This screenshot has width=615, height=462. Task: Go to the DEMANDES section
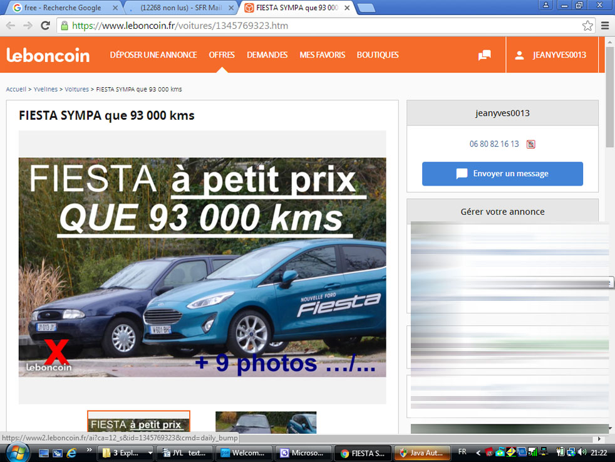[267, 55]
